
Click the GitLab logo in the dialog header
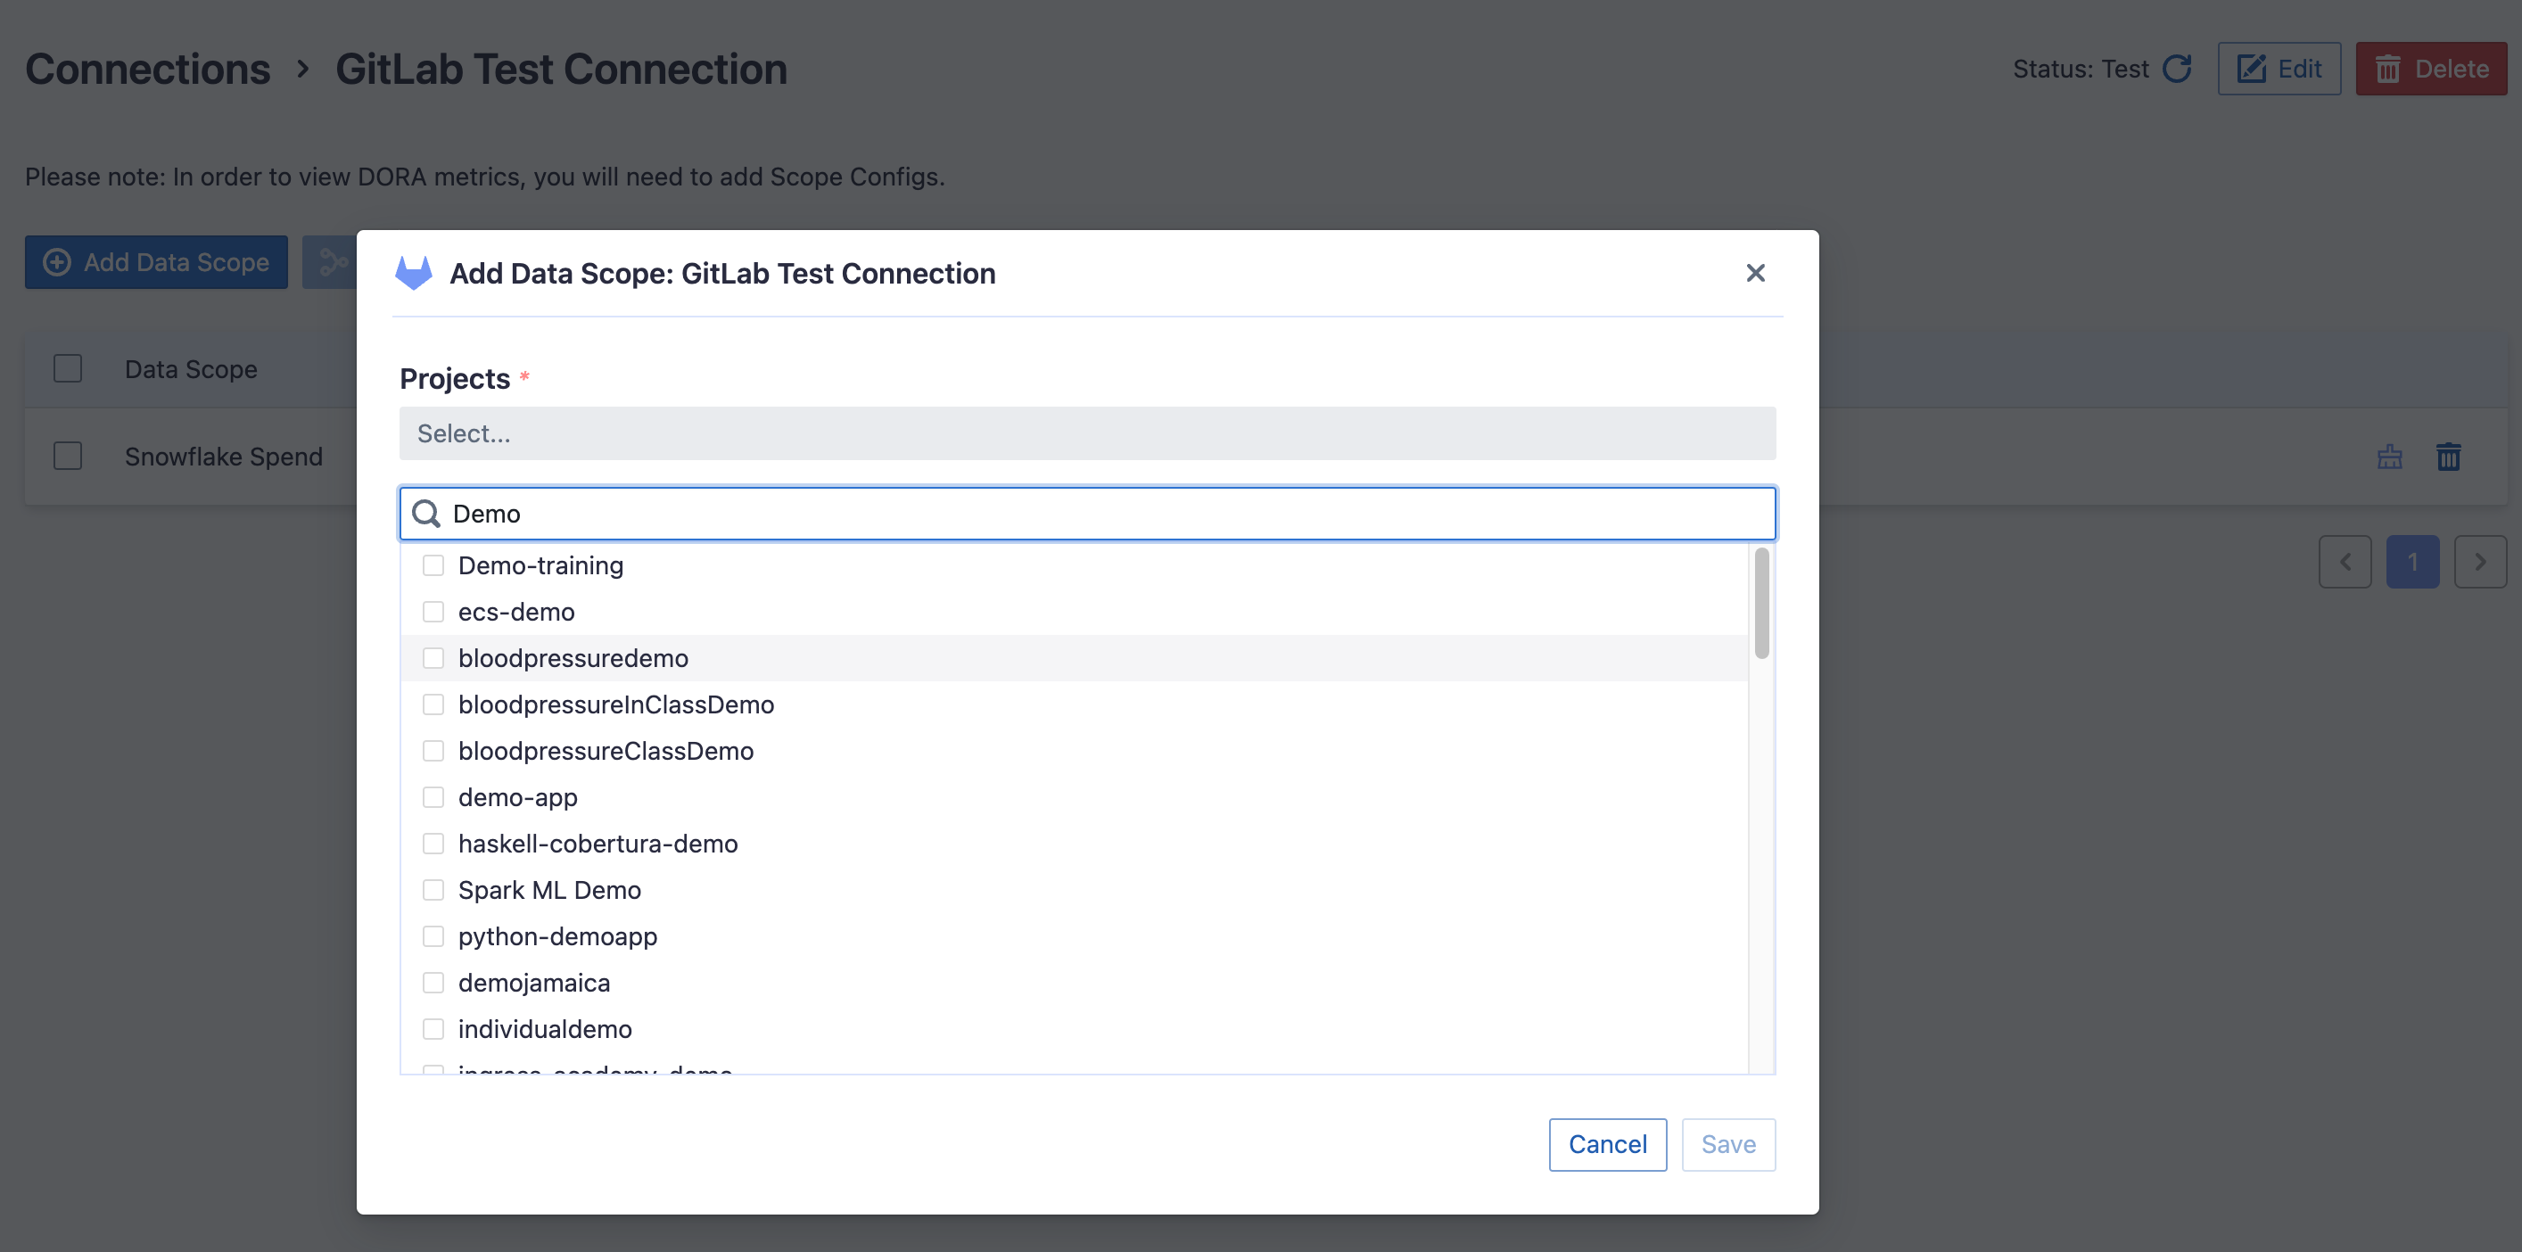412,273
